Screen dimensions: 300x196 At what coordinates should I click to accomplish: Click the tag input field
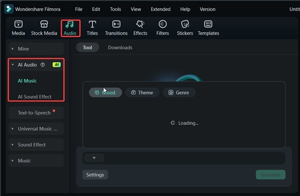point(184,158)
